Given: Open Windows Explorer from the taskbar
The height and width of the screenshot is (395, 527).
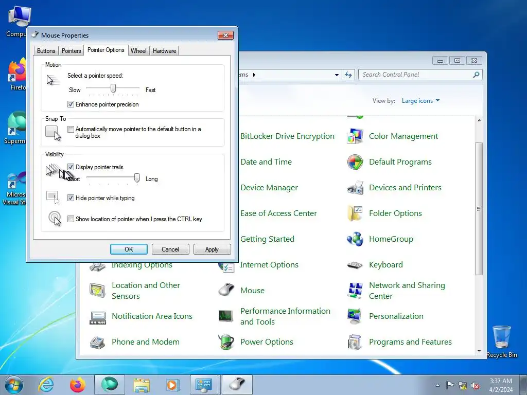Looking at the screenshot, I should (142, 385).
